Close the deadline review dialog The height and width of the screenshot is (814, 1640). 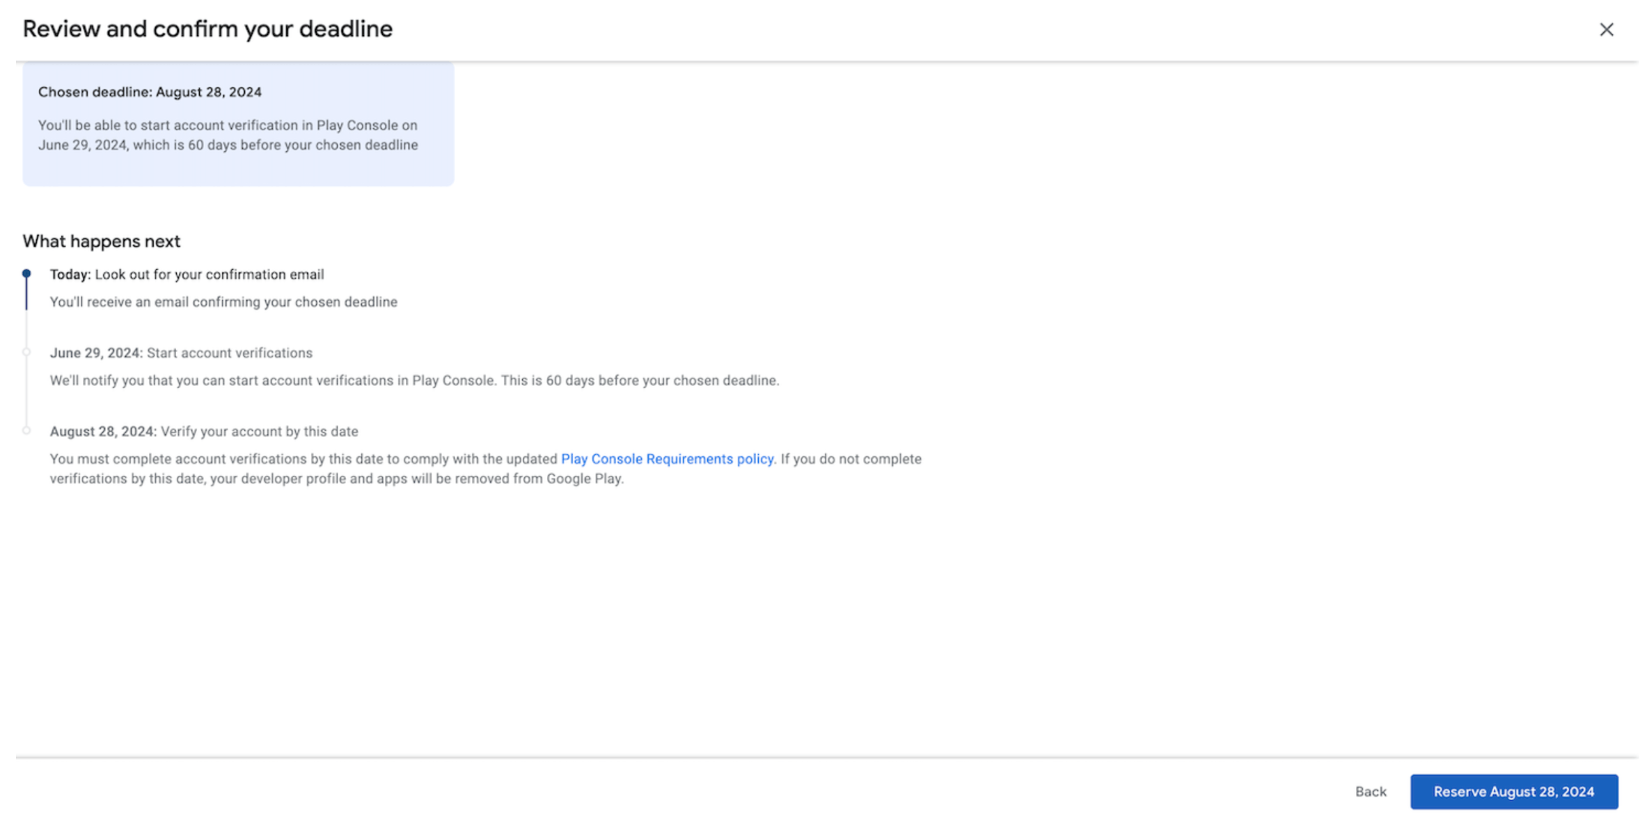1605,29
